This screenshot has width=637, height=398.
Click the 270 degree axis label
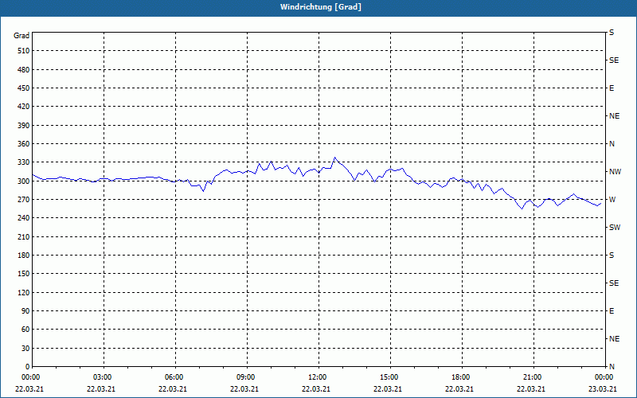[24, 200]
